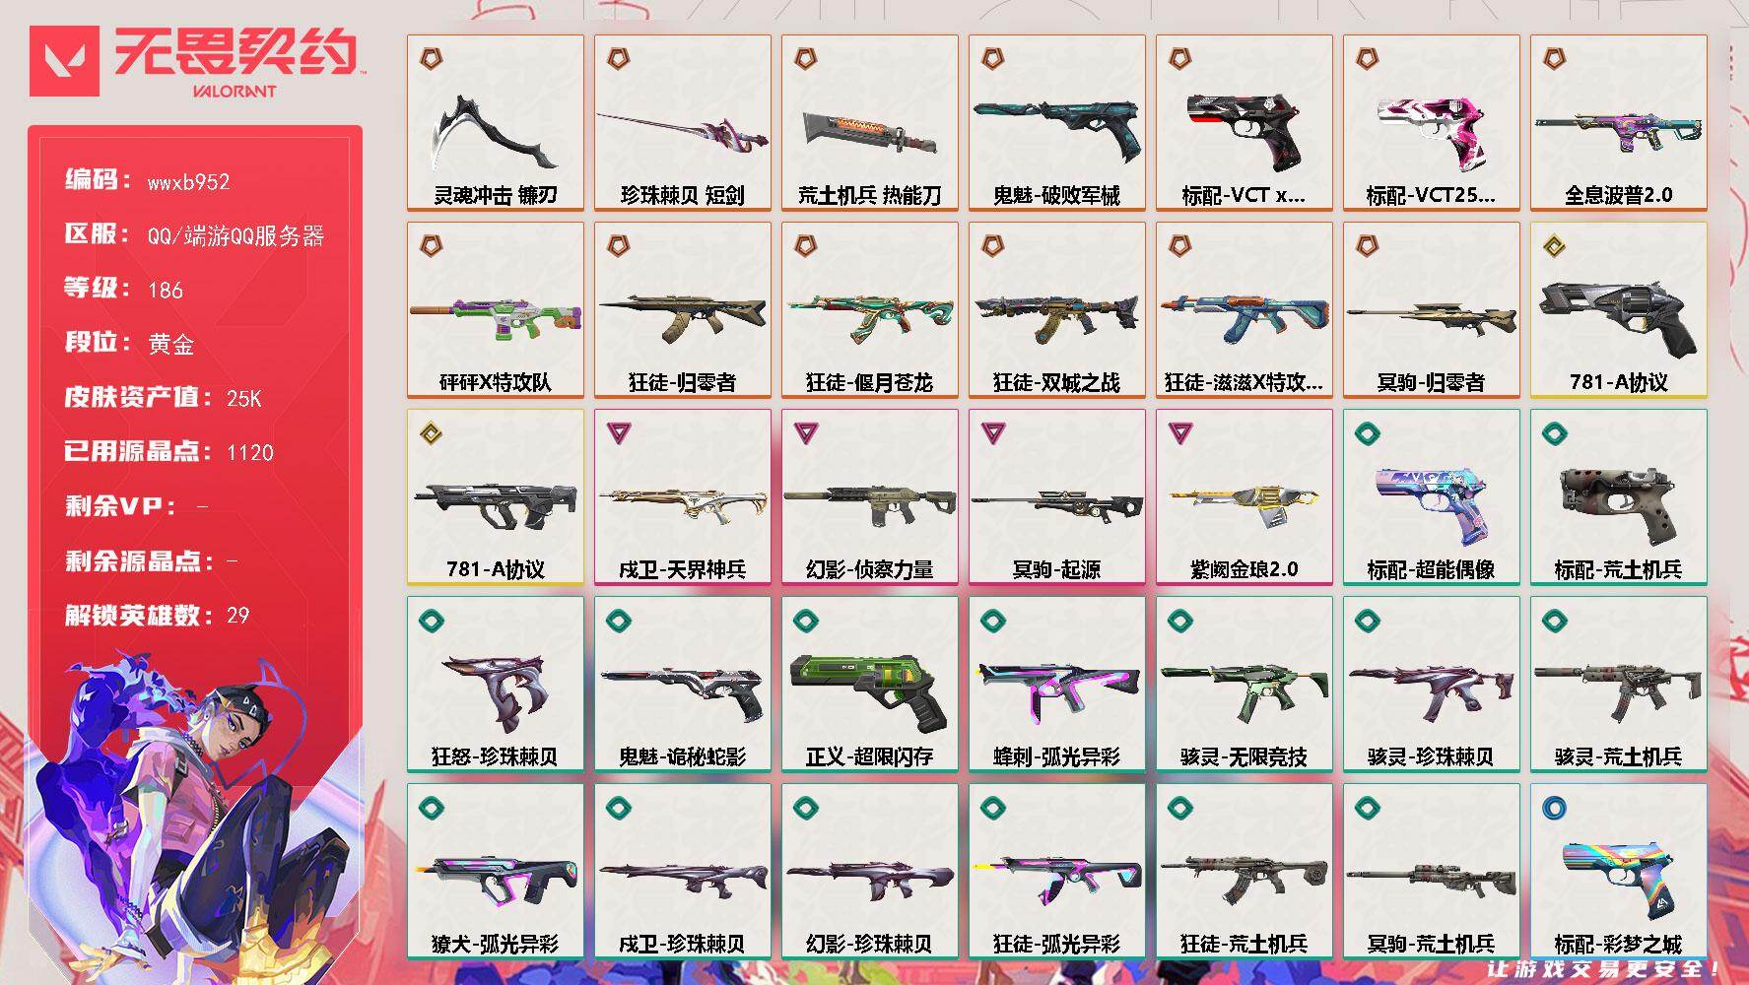Select the 狂徒-偃月苍龙 rifle skin
Screen dimensions: 1749x985
[870, 310]
